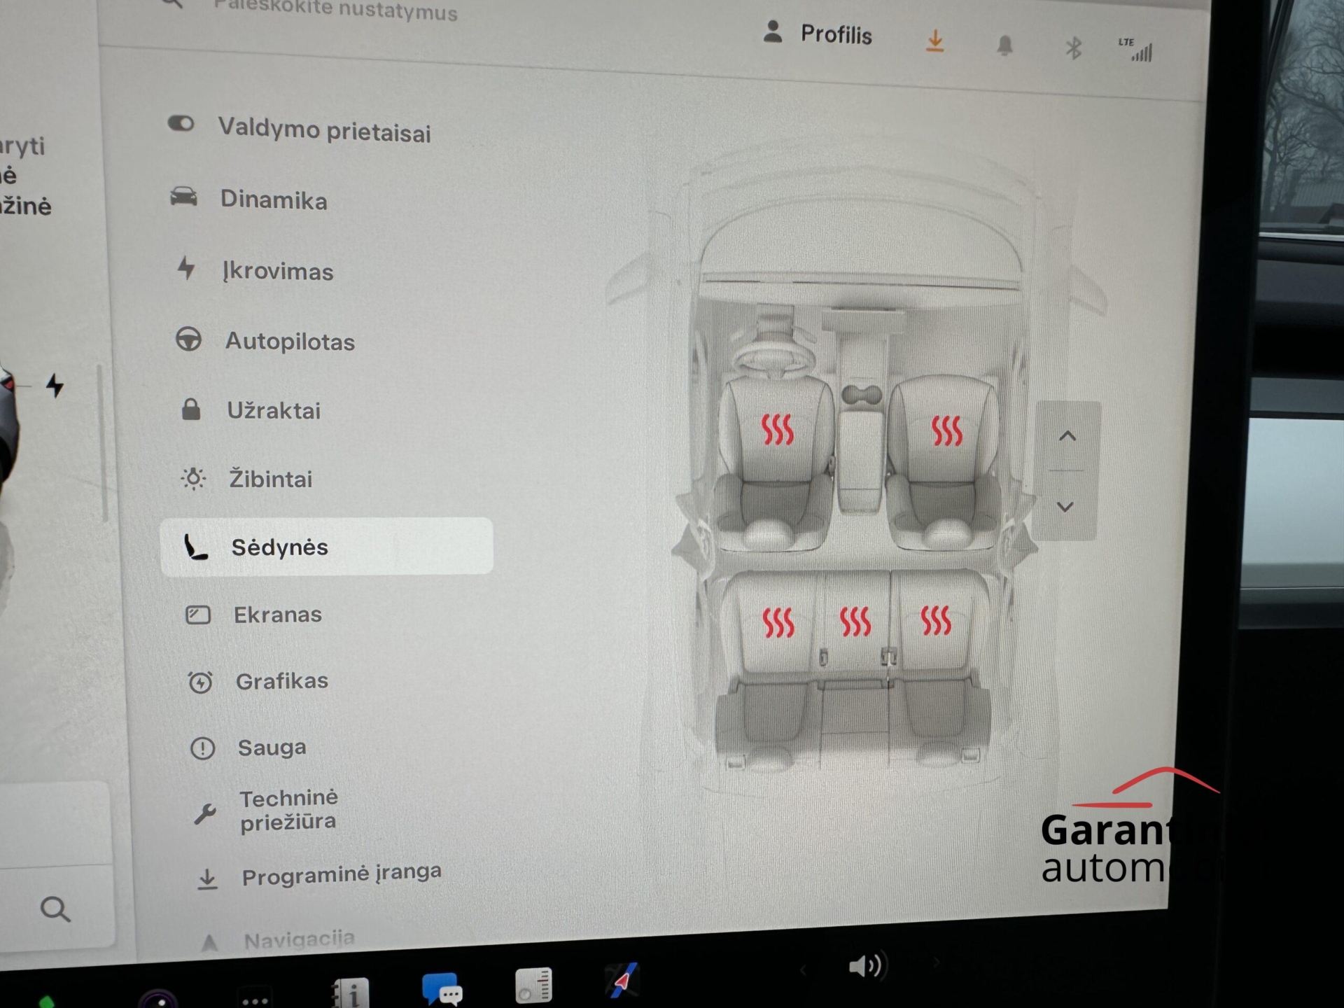Tap the LTE signal strength icon

pyautogui.click(x=1135, y=50)
